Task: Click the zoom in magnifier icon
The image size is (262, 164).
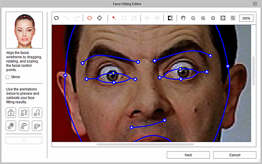Action: pyautogui.click(x=203, y=18)
